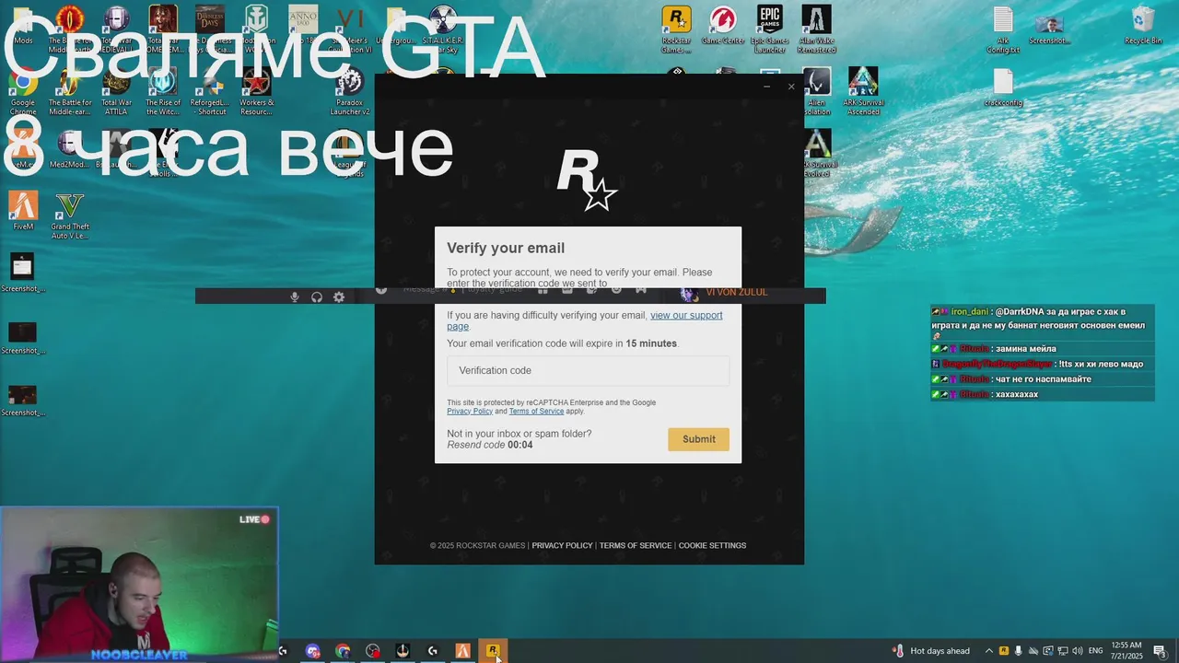Toggle the microphone mute in the overlay bar

[x=295, y=297]
